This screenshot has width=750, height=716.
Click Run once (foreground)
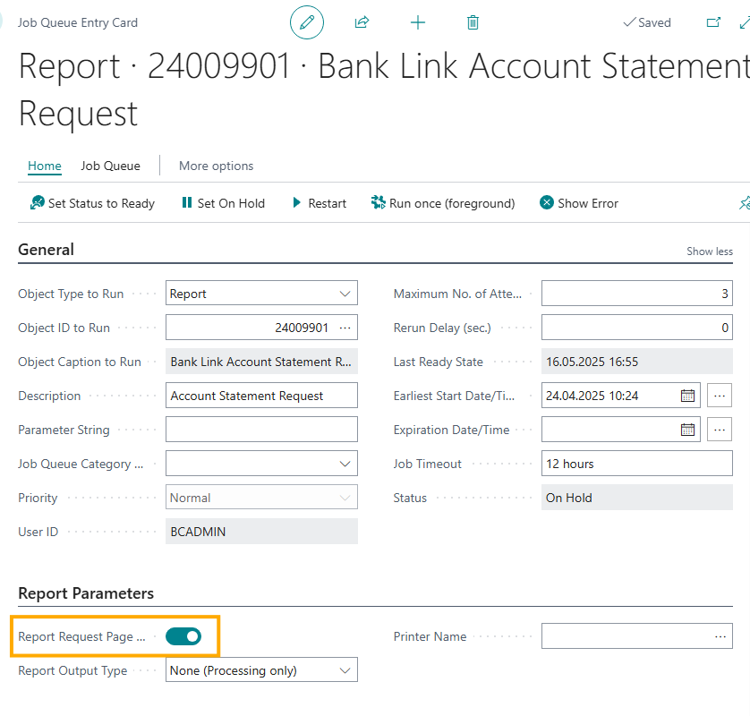click(x=443, y=203)
